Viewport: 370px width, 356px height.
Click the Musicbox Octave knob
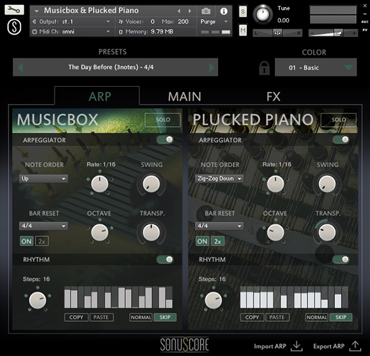[99, 232]
